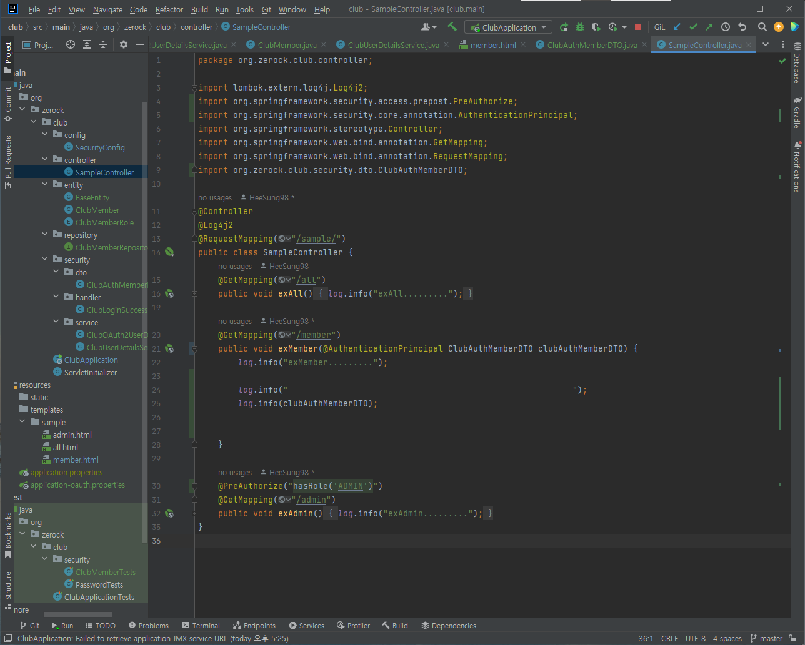
Task: Toggle the Commit tool window stripe button
Action: point(8,104)
